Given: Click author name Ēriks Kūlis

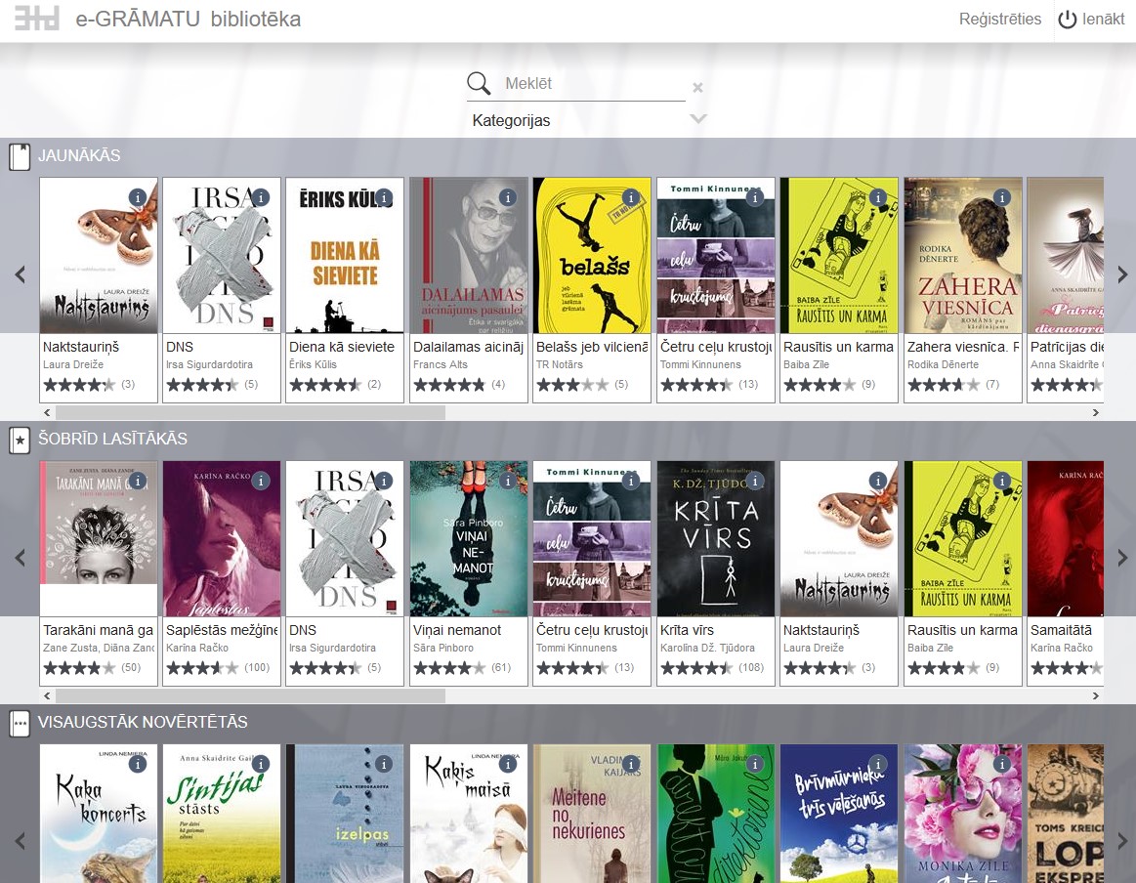Looking at the screenshot, I should pyautogui.click(x=313, y=364).
